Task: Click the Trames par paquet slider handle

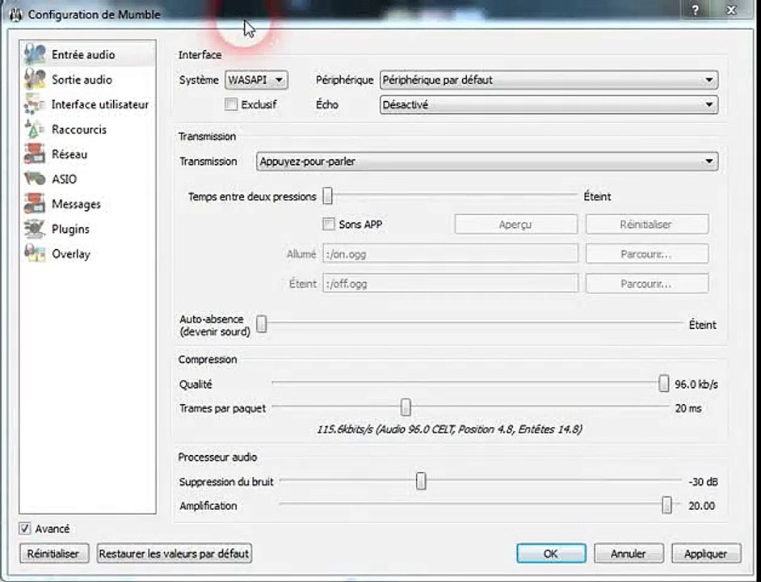Action: pos(406,407)
